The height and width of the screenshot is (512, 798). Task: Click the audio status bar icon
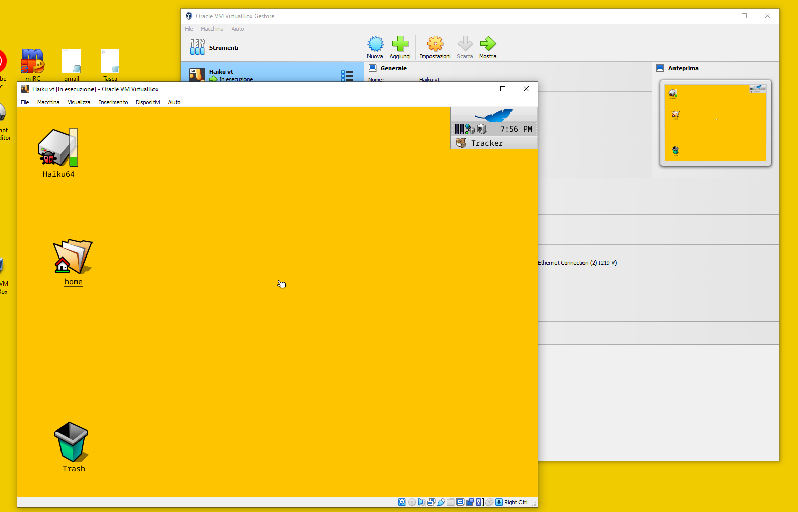point(421,502)
